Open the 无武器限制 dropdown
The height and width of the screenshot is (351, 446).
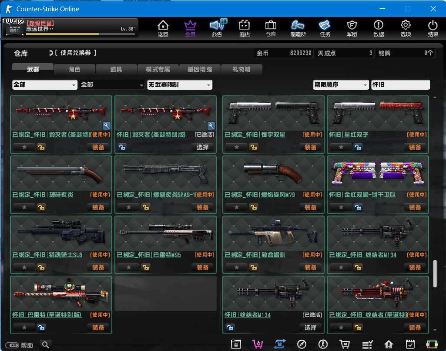(x=179, y=84)
